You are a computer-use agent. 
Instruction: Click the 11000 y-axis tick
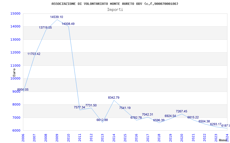point(15,65)
